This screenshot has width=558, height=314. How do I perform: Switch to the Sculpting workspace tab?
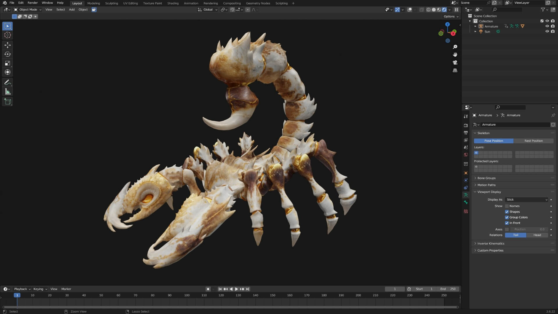click(x=112, y=3)
